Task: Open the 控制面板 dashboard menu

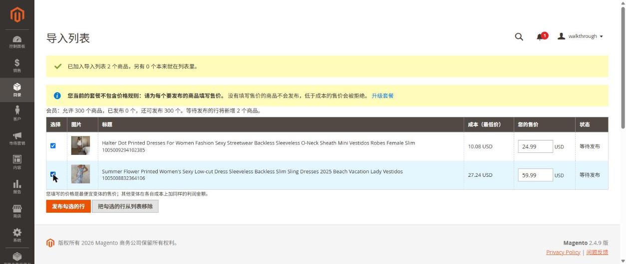Action: pyautogui.click(x=17, y=41)
